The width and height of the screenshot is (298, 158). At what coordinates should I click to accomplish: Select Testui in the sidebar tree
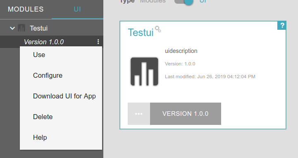(x=38, y=28)
